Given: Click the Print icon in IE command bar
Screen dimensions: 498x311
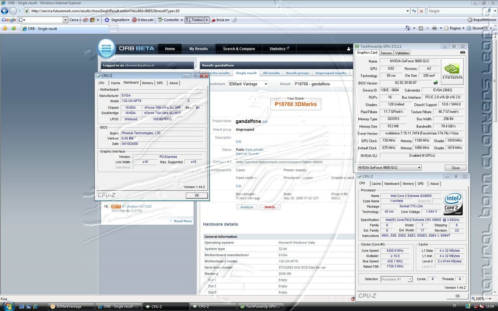Looking at the screenshot, I should click(434, 28).
